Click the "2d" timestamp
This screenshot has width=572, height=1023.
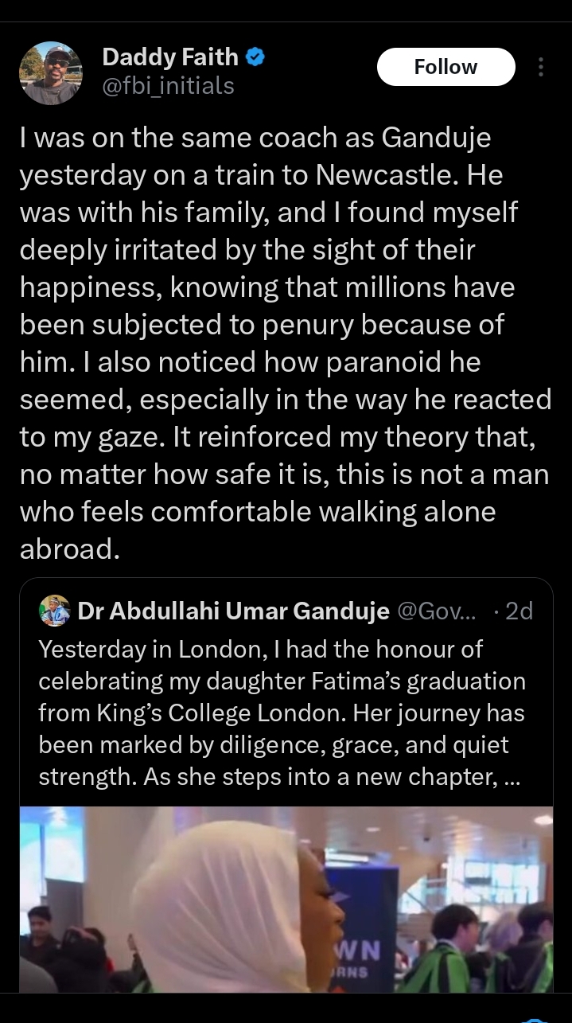click(518, 611)
